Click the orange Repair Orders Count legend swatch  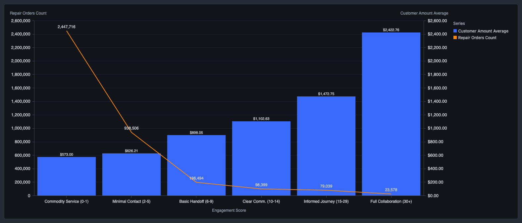click(455, 37)
